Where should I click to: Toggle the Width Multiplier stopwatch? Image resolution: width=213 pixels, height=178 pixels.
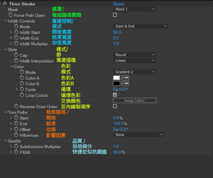(x=16, y=43)
